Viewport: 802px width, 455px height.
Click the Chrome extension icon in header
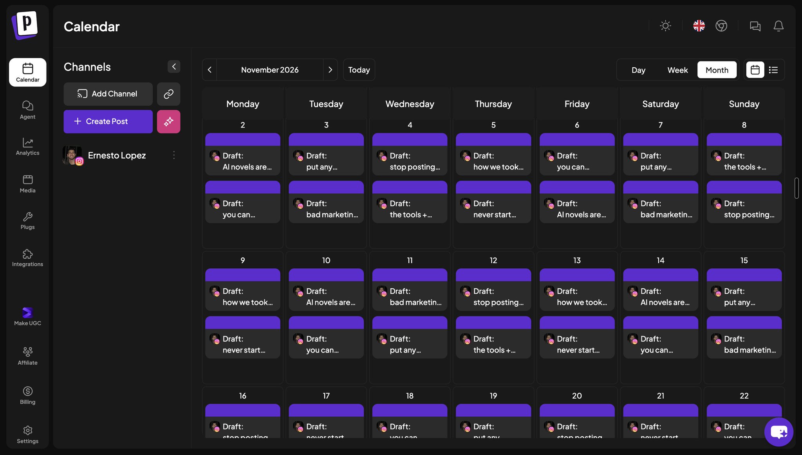[x=721, y=26]
